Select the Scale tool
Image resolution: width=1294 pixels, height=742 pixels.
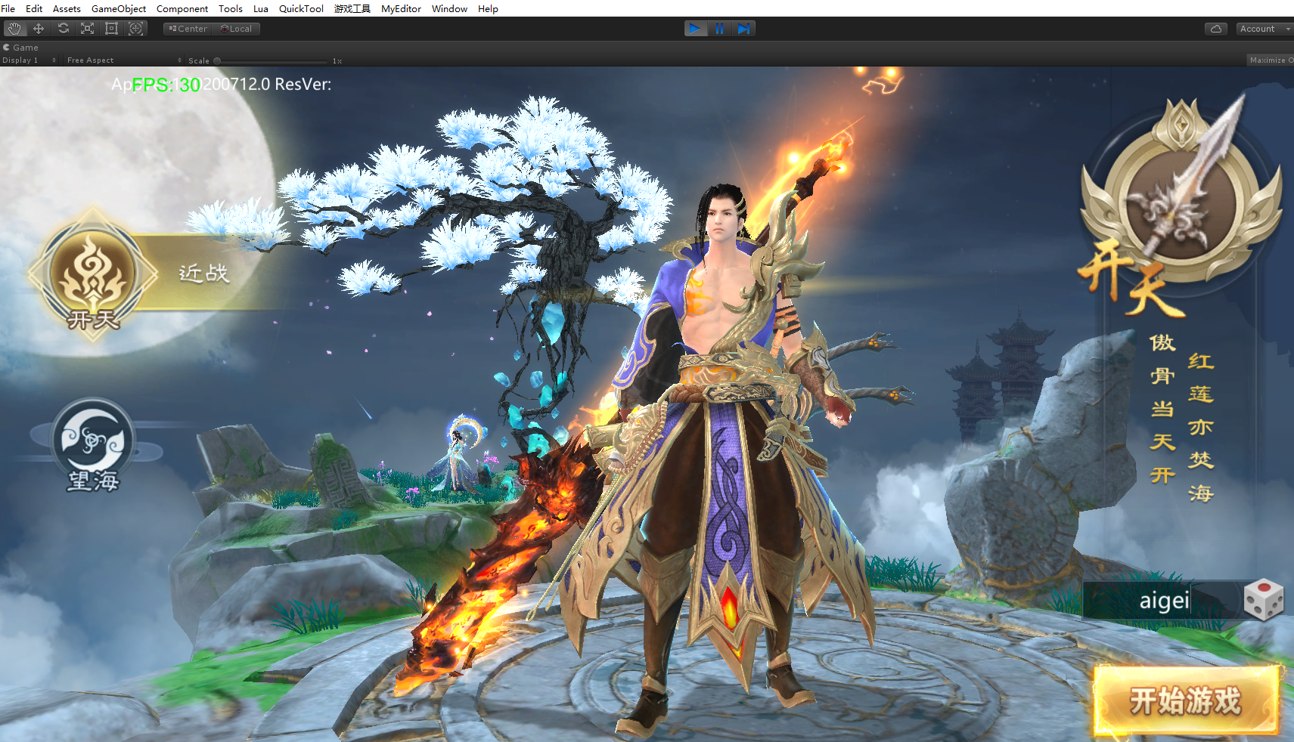[x=88, y=29]
